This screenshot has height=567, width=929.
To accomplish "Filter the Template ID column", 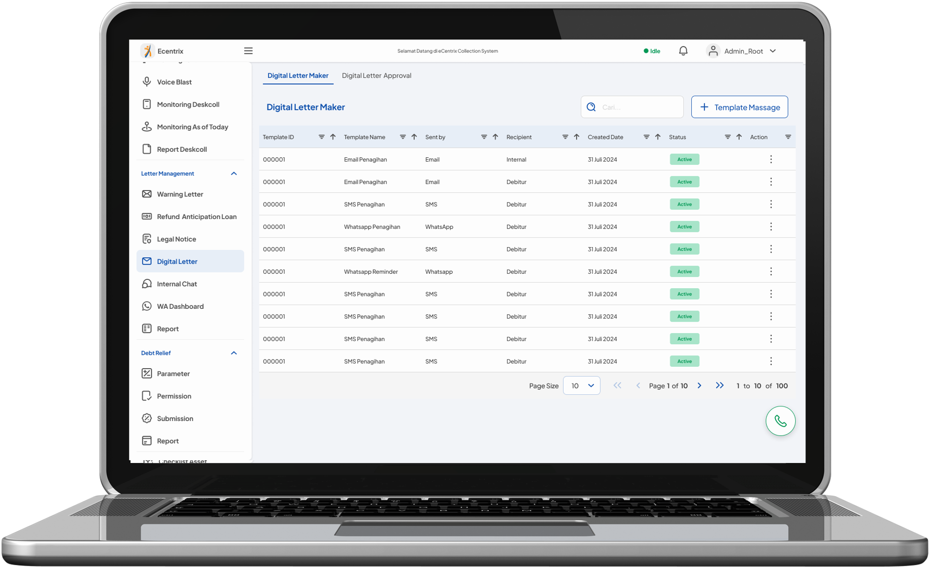I will 321,137.
